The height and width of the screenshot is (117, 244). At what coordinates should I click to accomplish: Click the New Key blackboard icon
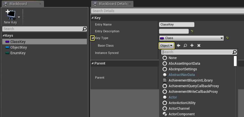click(x=11, y=15)
